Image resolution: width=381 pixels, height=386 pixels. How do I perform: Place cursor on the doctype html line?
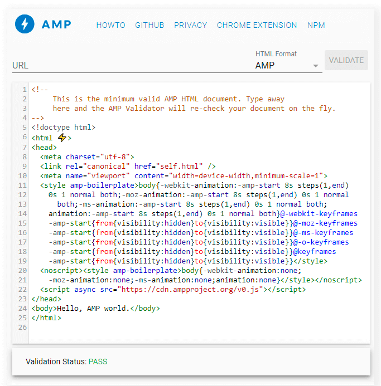pyautogui.click(x=63, y=128)
